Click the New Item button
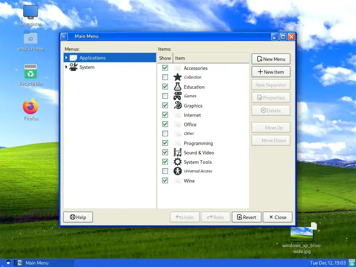This screenshot has height=267, width=356. tap(271, 72)
